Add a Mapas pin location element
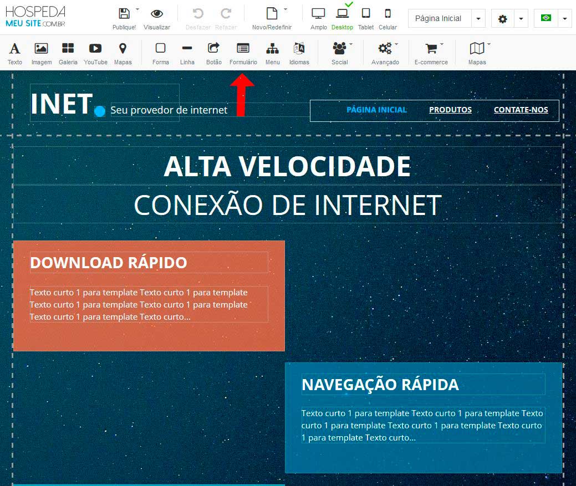The height and width of the screenshot is (486, 576). point(123,53)
